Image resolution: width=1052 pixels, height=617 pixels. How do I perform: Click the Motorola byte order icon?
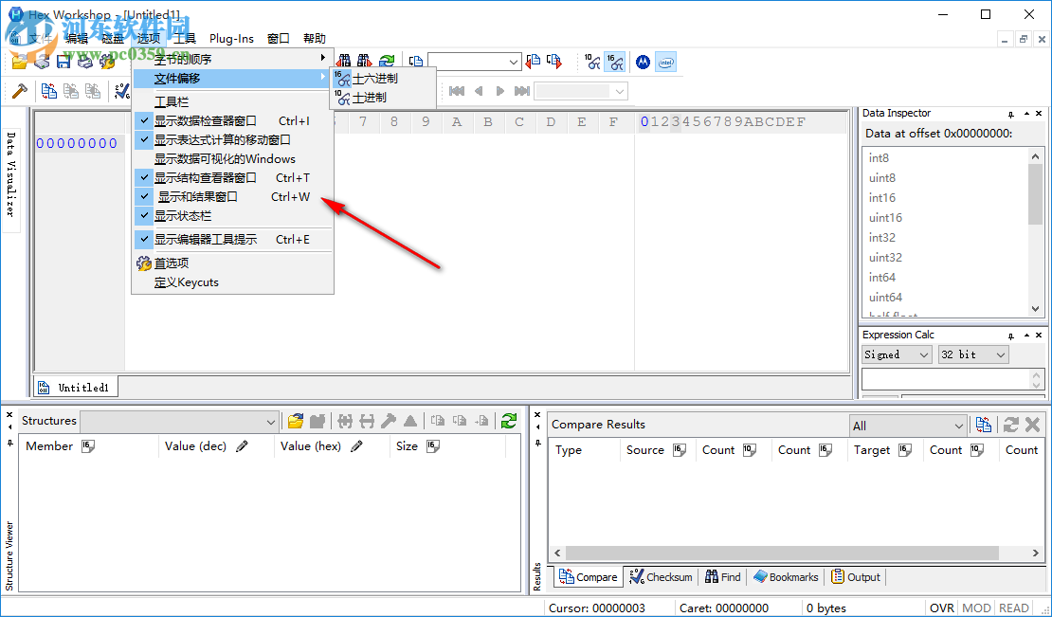[x=643, y=61]
